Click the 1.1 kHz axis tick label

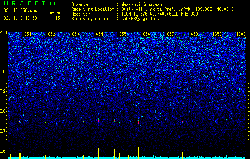coord(4,52)
